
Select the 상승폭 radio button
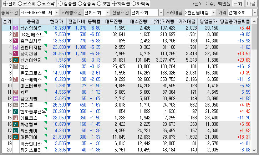[80, 4]
